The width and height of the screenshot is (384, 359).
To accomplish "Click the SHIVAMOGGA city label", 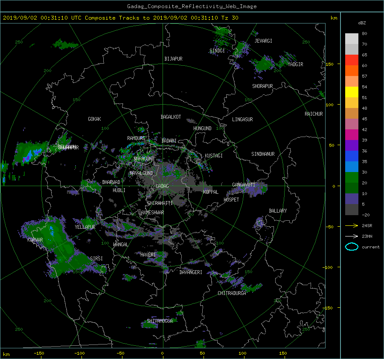I will click(x=160, y=321).
